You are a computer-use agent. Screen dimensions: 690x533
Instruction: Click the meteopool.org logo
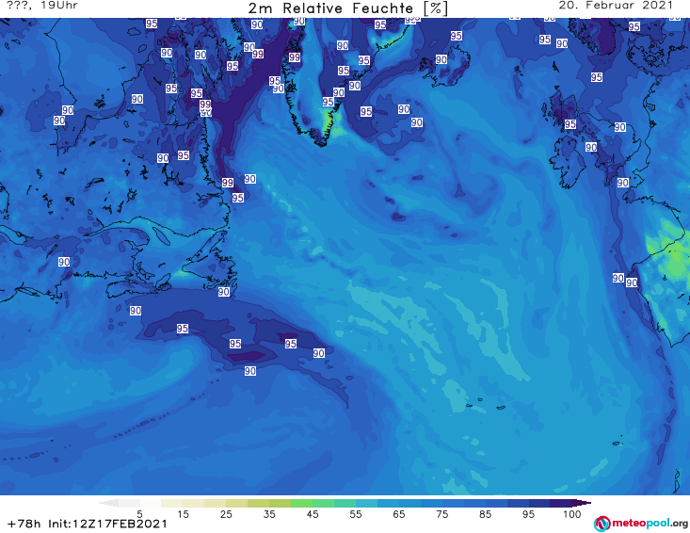click(641, 524)
